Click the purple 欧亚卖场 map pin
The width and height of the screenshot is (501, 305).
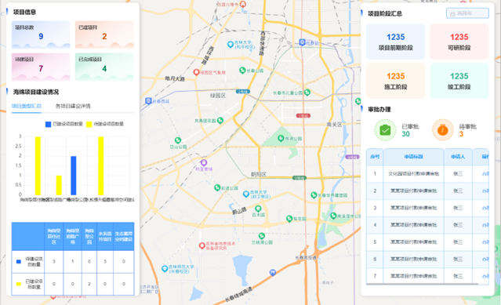point(204,162)
